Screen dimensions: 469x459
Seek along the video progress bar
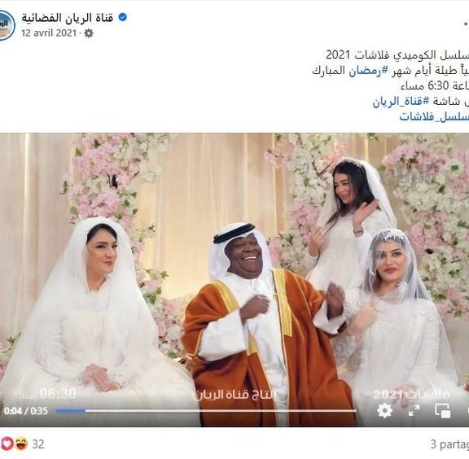206,411
